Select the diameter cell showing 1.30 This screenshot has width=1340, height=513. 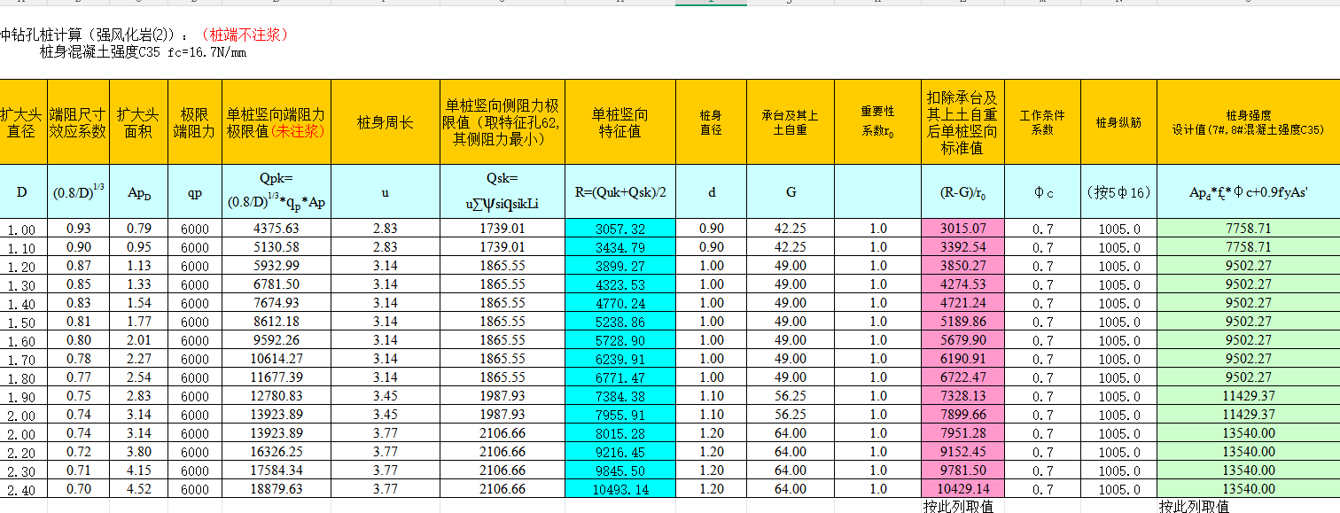click(22, 284)
